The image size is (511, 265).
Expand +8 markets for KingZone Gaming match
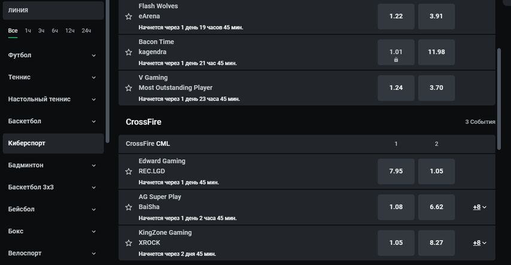click(x=480, y=243)
